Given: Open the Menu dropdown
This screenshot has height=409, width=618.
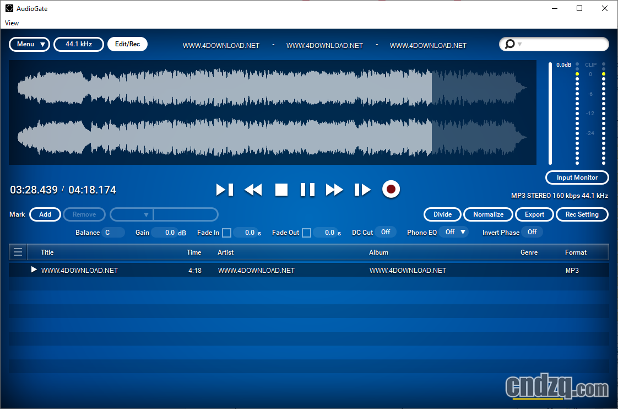Looking at the screenshot, I should click(x=29, y=44).
